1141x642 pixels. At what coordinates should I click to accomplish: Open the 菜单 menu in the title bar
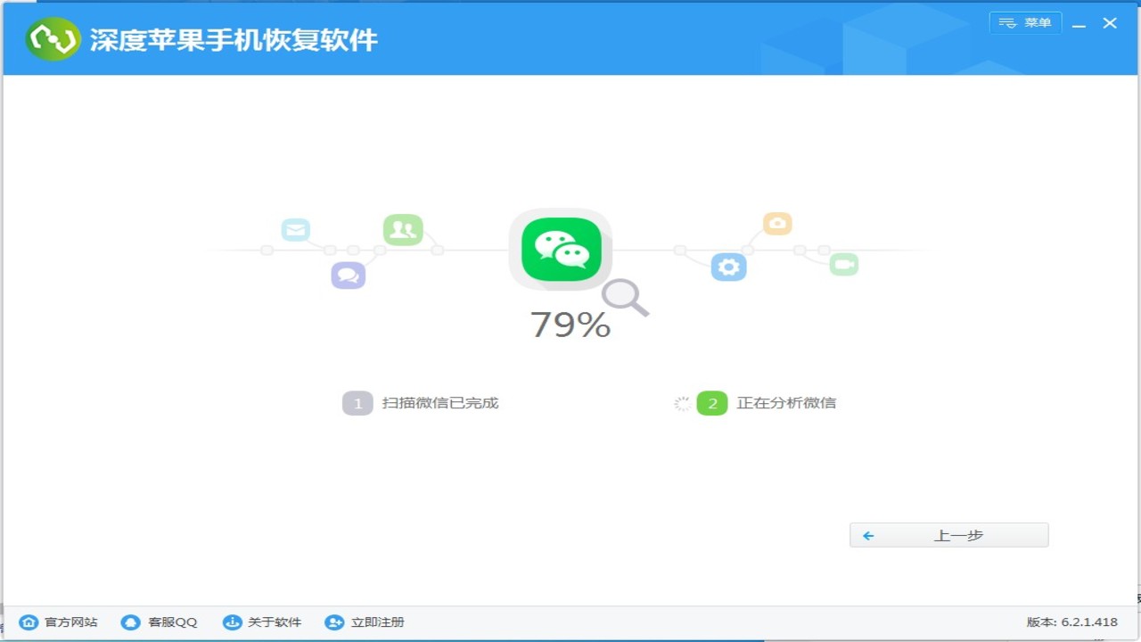[1025, 22]
